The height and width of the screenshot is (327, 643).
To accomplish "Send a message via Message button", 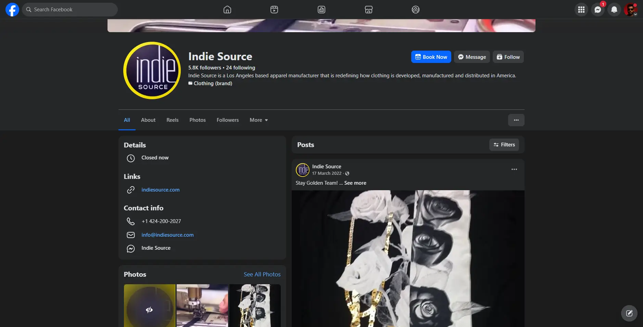I will click(x=472, y=57).
